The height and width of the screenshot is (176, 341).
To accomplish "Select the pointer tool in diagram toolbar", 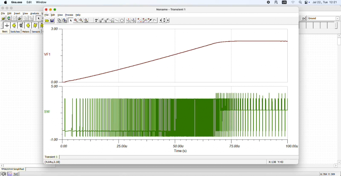I will 71,20.
